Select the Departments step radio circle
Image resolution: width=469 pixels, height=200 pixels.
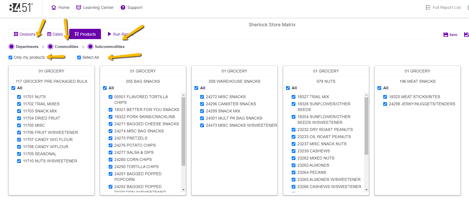(x=11, y=47)
